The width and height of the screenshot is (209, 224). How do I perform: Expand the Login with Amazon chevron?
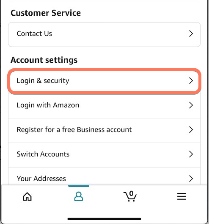[191, 105]
